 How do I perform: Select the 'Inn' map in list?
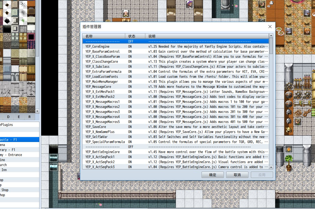click(20, 170)
